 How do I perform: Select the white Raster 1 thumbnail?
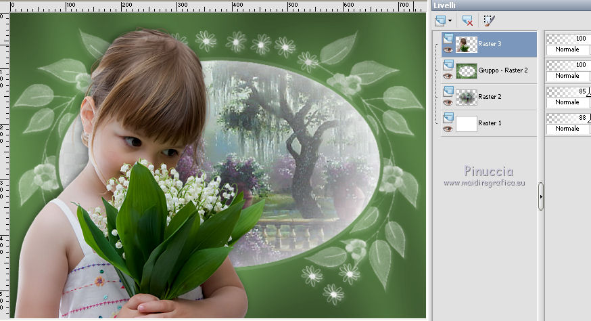click(467, 124)
